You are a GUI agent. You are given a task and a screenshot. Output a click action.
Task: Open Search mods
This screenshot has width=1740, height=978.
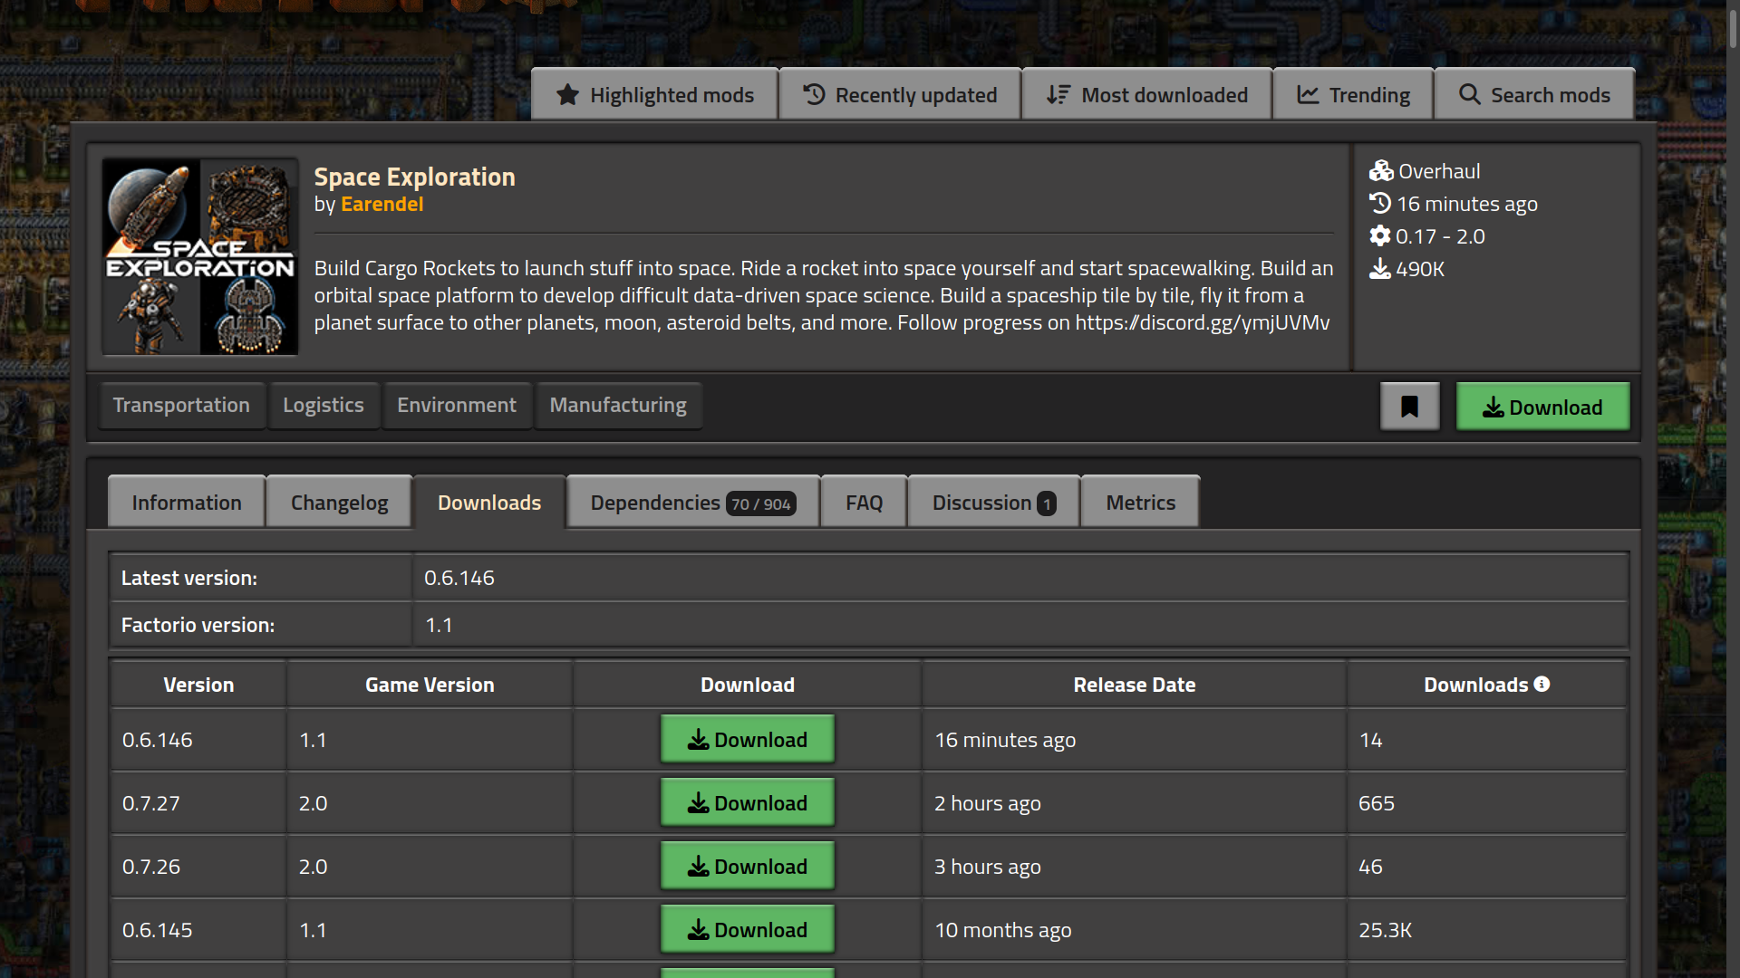[x=1534, y=94]
